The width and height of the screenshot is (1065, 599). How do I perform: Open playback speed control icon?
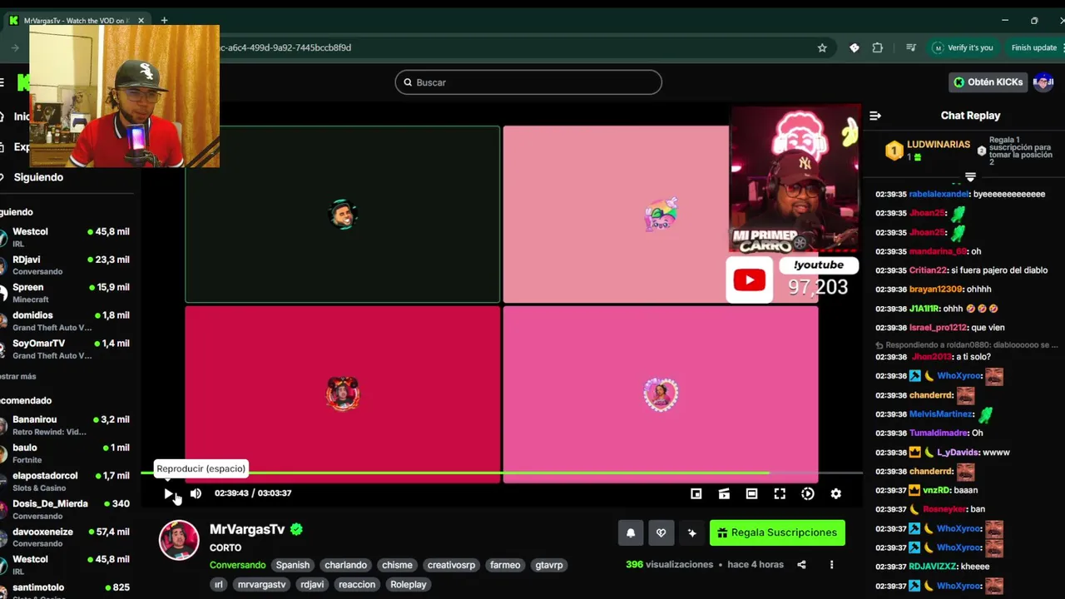click(807, 493)
